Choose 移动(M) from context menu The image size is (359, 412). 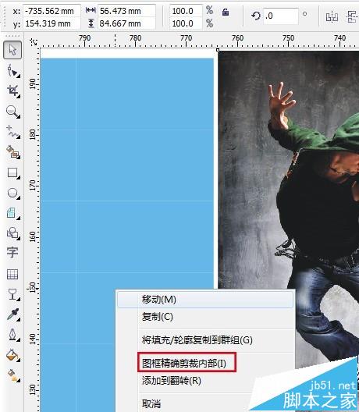pos(205,300)
